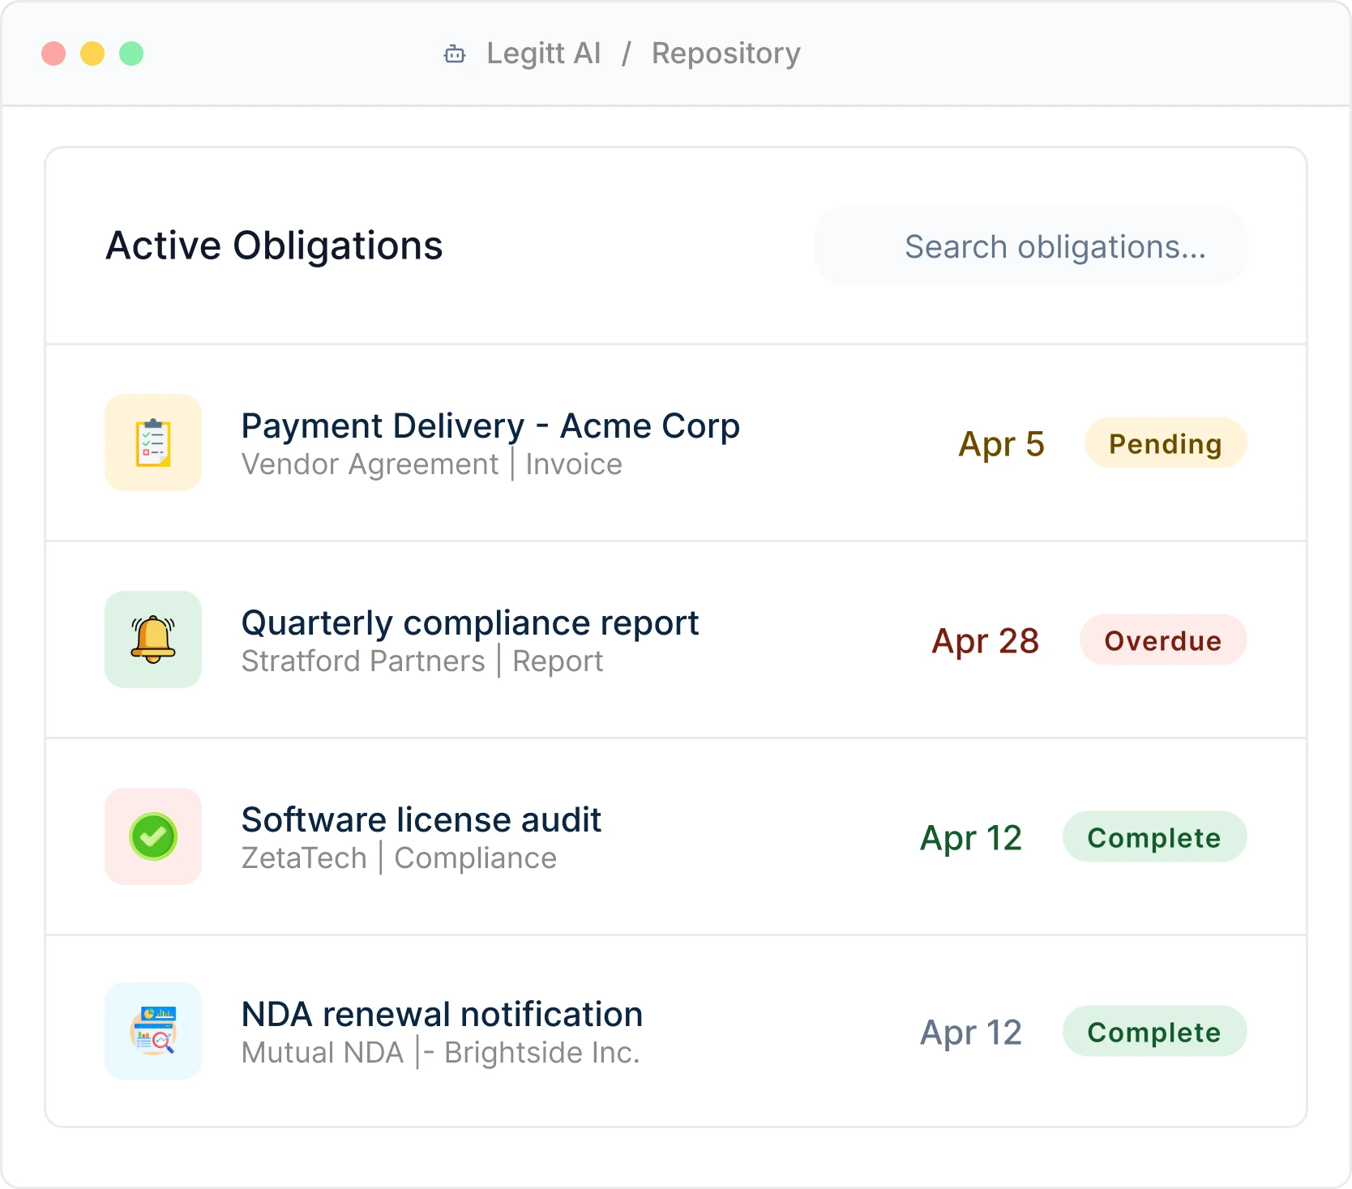Screen dimensions: 1352x1189
Task: Click the clipboard checklist icon for Payment Delivery
Action: (153, 443)
